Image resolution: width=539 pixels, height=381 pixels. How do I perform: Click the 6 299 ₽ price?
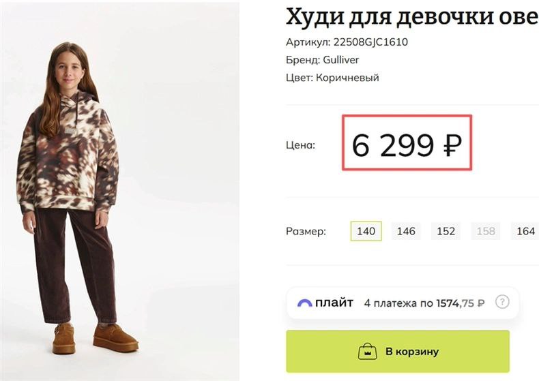(x=407, y=144)
